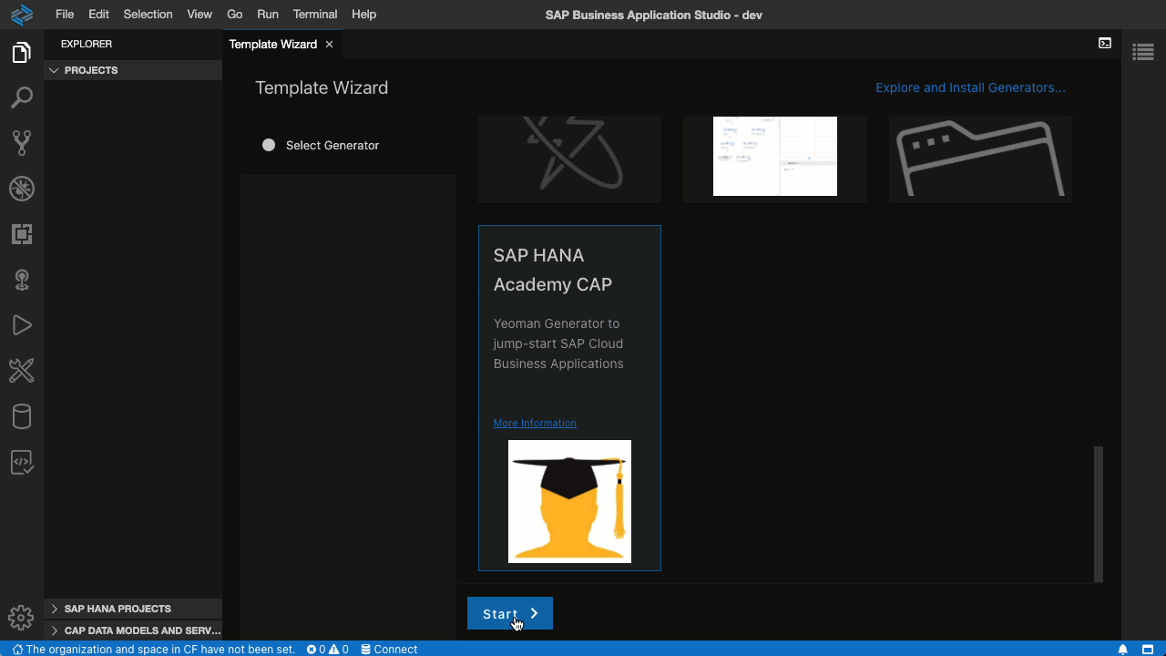
Task: Click the Template Wizard heading
Action: click(322, 87)
